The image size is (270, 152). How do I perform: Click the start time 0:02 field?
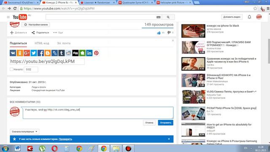point(31,69)
